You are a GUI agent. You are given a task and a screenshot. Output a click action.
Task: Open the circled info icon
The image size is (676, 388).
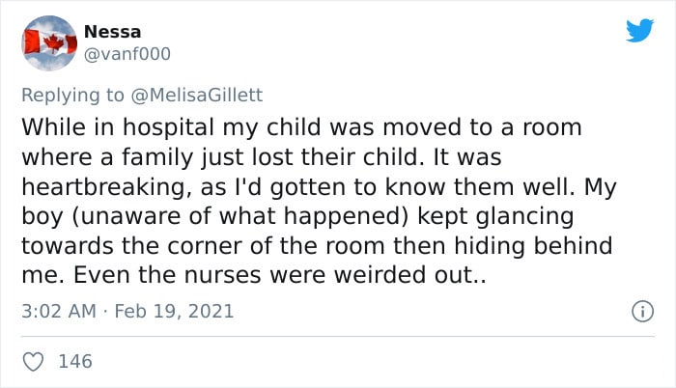[x=642, y=311]
